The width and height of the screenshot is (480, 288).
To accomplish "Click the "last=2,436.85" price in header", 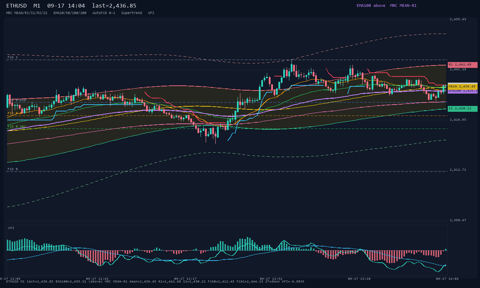I will pyautogui.click(x=114, y=6).
